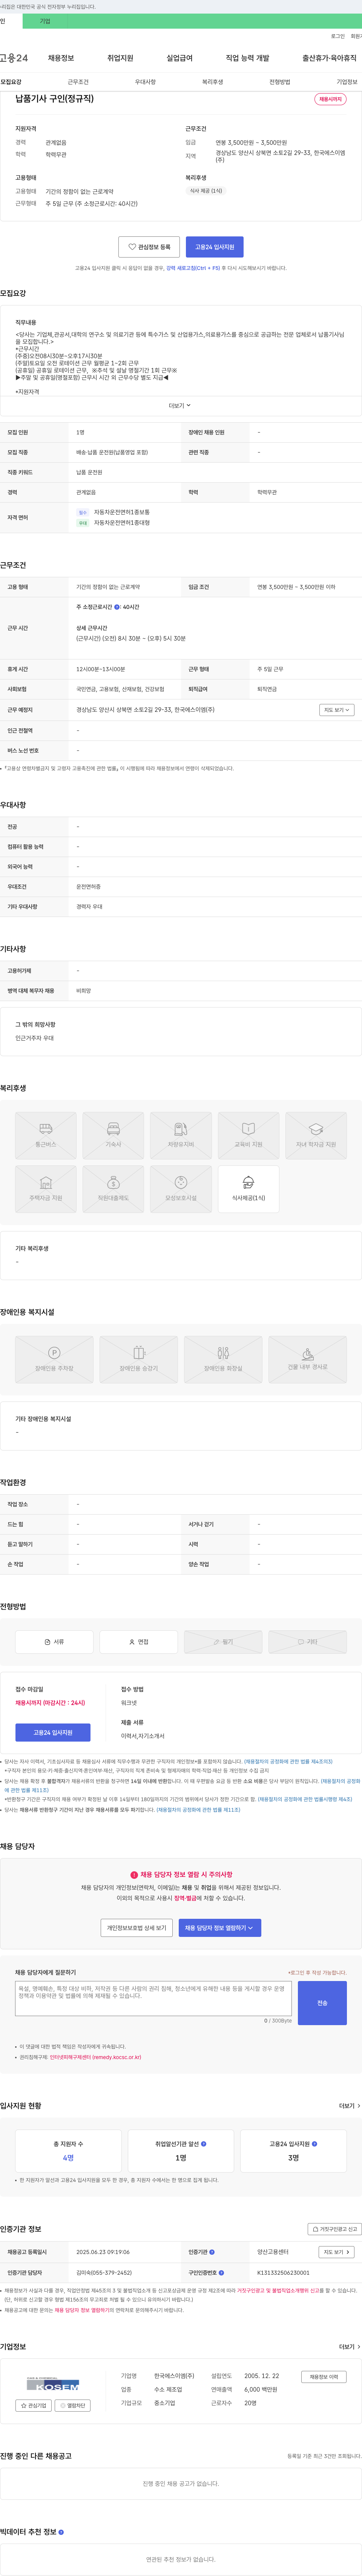Click the 로그인 link at top
This screenshot has width=362, height=2576.
click(x=337, y=36)
